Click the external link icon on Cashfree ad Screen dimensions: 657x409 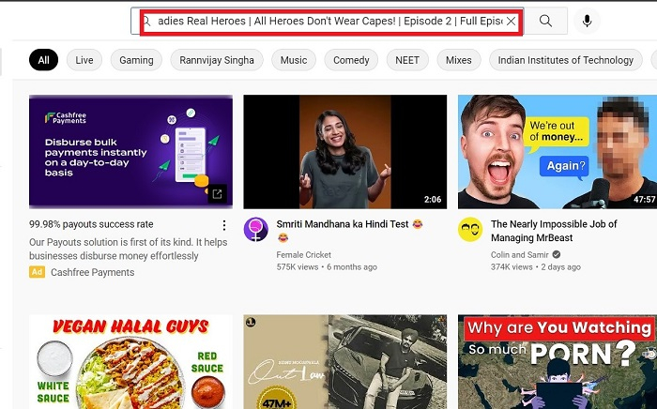pyautogui.click(x=217, y=194)
